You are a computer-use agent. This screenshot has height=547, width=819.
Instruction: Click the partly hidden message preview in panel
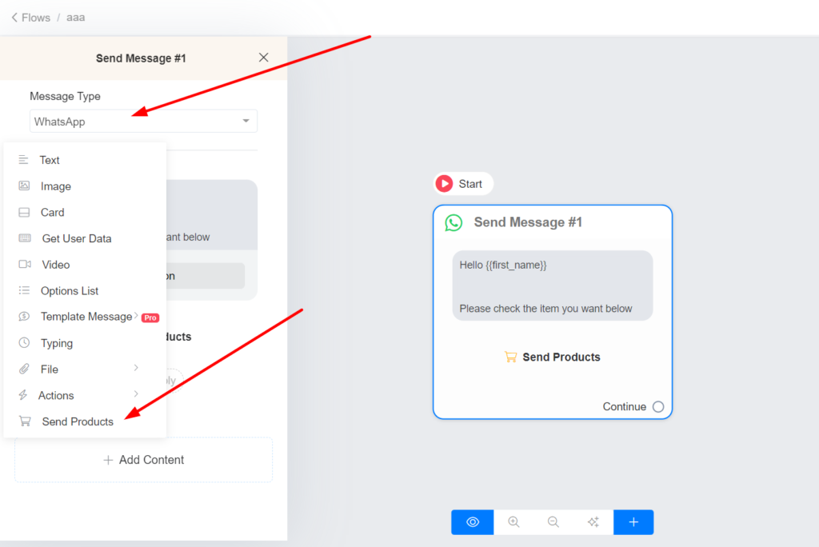click(x=211, y=215)
